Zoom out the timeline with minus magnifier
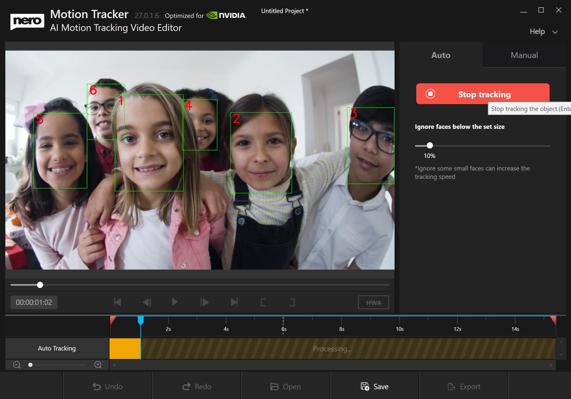 click(17, 365)
